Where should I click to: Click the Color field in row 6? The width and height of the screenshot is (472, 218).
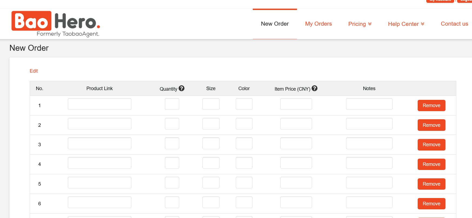coord(244,202)
